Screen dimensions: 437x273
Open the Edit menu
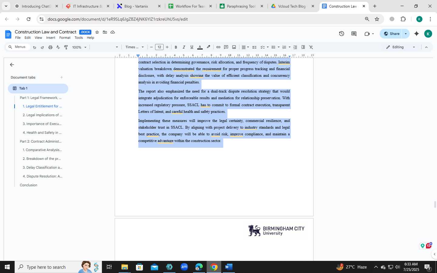coord(28,38)
